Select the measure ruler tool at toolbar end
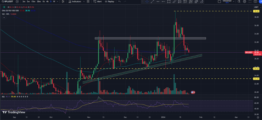262x120 pixels. (x=202, y=2)
